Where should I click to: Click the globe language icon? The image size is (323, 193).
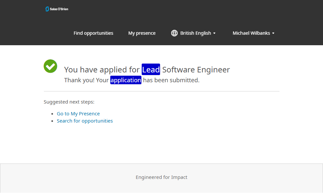tap(174, 33)
